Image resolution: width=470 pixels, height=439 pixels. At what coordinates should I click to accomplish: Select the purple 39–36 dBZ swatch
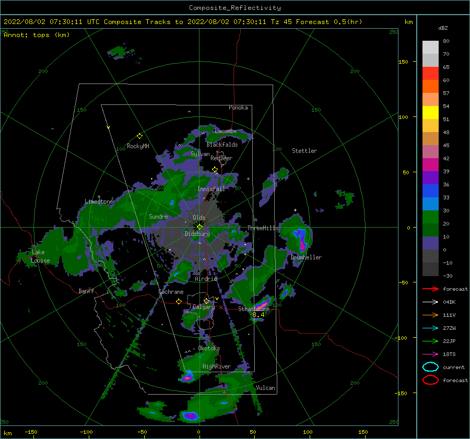(x=430, y=177)
